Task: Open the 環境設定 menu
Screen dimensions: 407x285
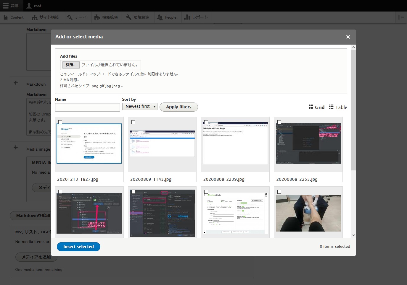Action: (137, 17)
